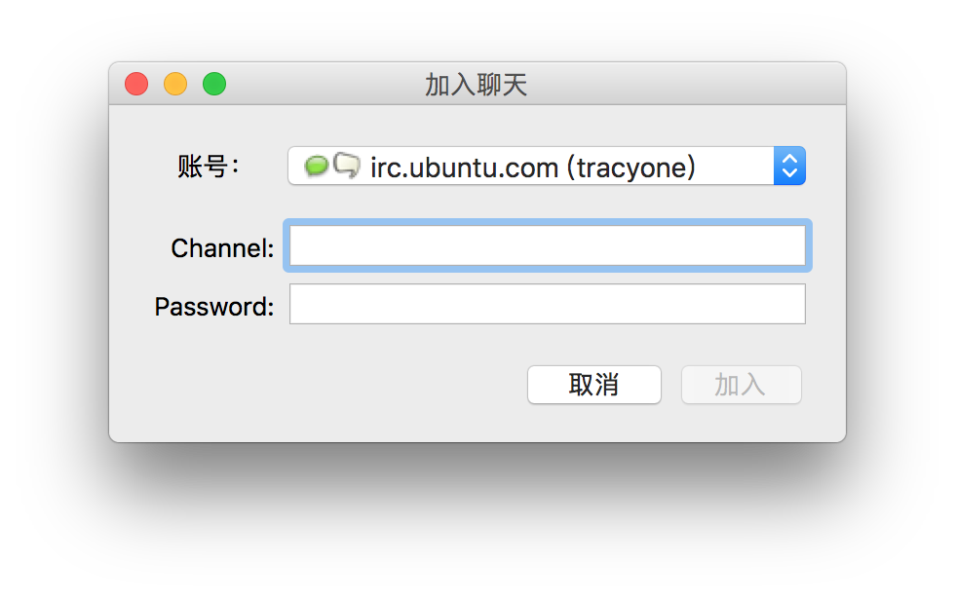The image size is (955, 598).
Task: Focus the Channel text field
Action: tap(547, 246)
